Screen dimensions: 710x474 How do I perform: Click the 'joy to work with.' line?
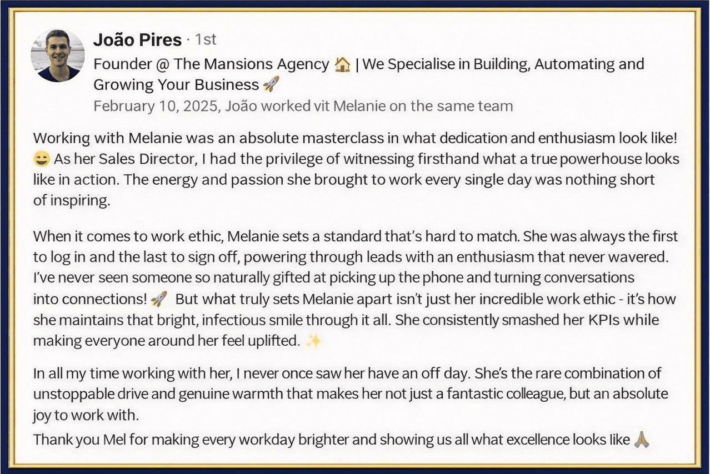pyautogui.click(x=86, y=415)
